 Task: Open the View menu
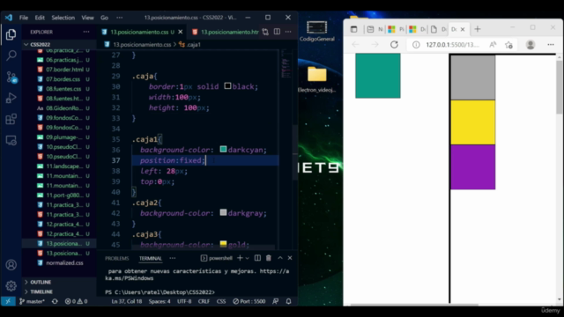87,18
